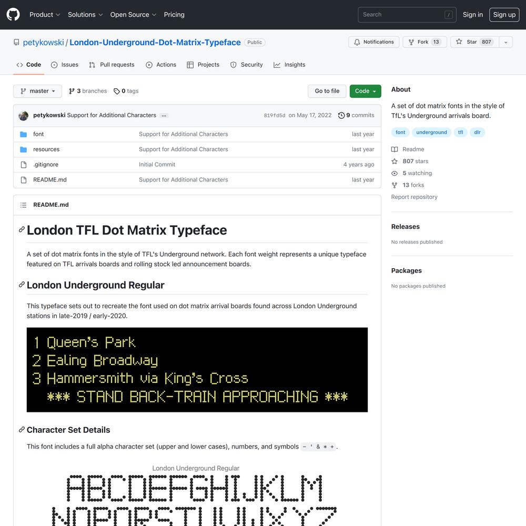Screen dimensions: 526x526
Task: Switch to the Code tab
Action: pos(29,65)
